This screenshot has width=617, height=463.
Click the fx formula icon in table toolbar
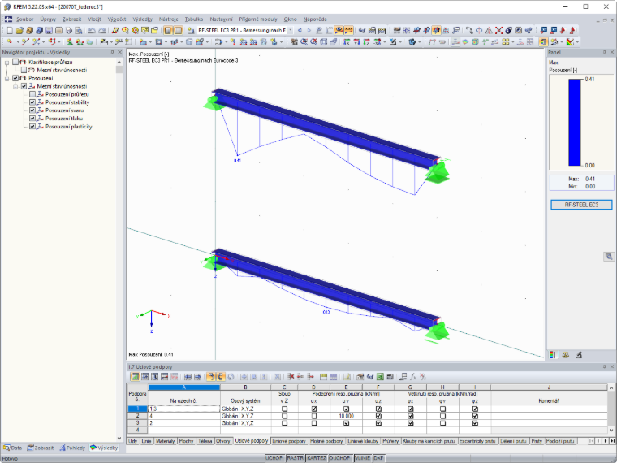(413, 377)
